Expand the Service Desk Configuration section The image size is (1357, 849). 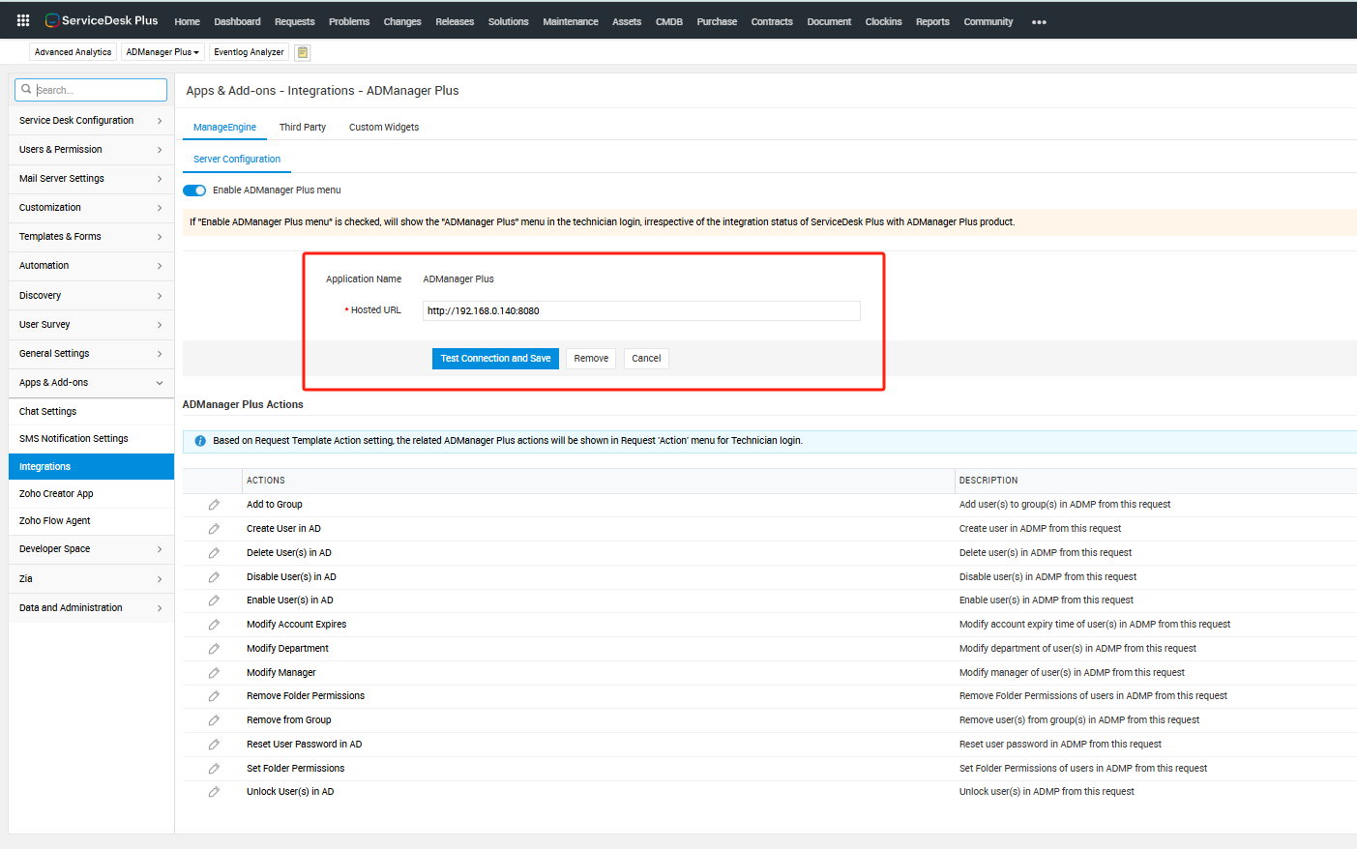point(91,121)
